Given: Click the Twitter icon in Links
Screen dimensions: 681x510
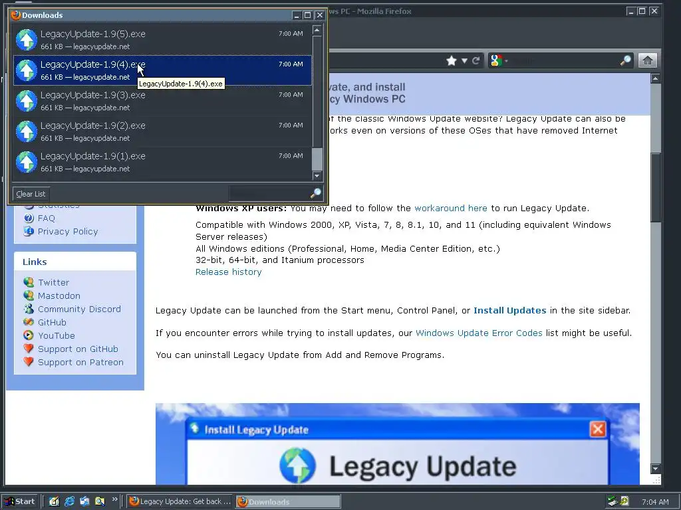Looking at the screenshot, I should [29, 282].
